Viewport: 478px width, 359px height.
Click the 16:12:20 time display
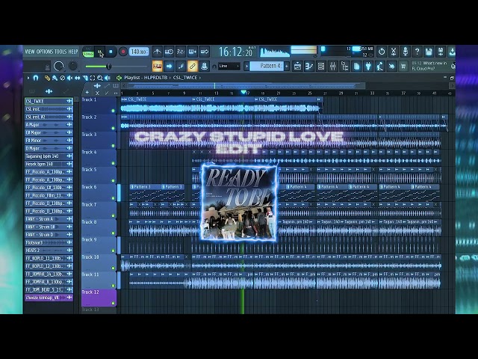tap(236, 52)
